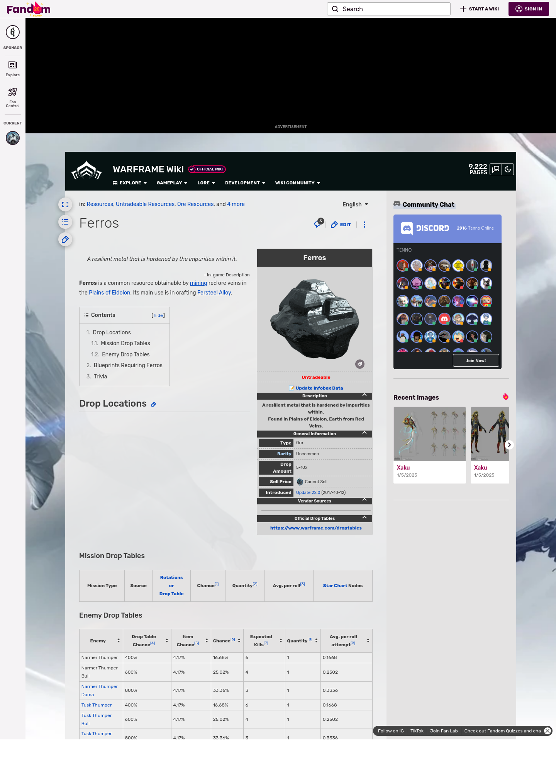Click the Fandom logo

pos(29,9)
